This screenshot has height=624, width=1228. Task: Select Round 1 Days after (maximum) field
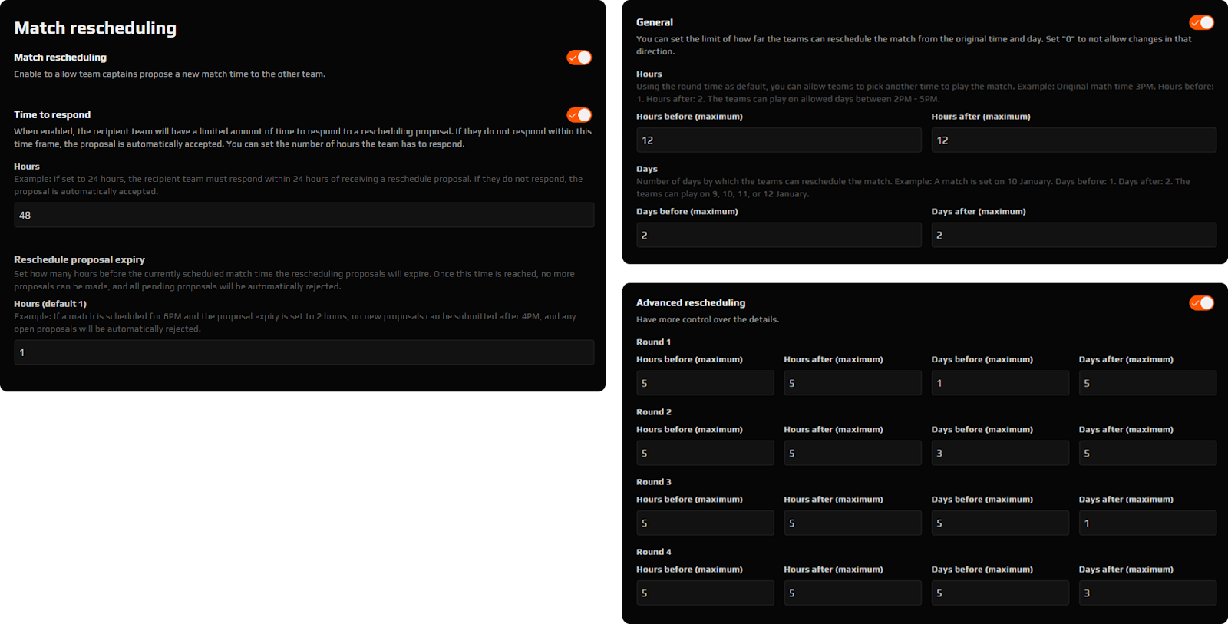(1147, 383)
